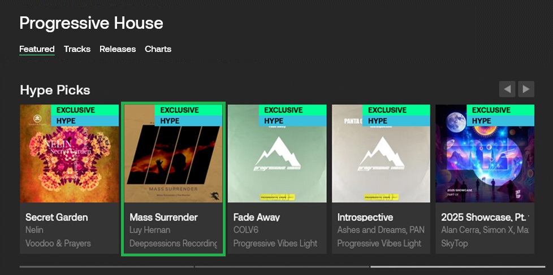Click the next carousel arrow in Hype Picks
Screen dimensions: 553x275
526,89
